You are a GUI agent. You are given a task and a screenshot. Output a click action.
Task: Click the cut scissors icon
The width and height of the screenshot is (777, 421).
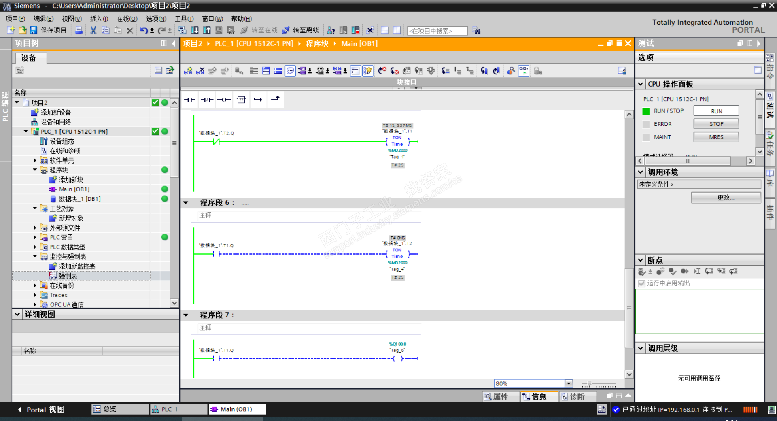[x=93, y=30]
